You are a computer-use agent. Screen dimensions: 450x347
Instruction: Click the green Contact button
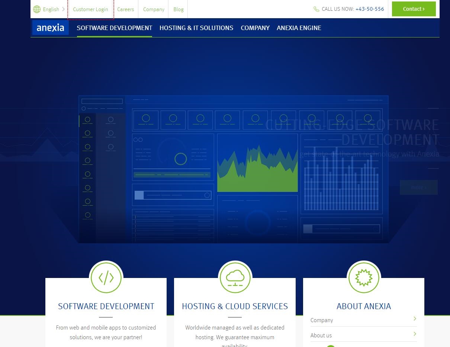pos(414,9)
